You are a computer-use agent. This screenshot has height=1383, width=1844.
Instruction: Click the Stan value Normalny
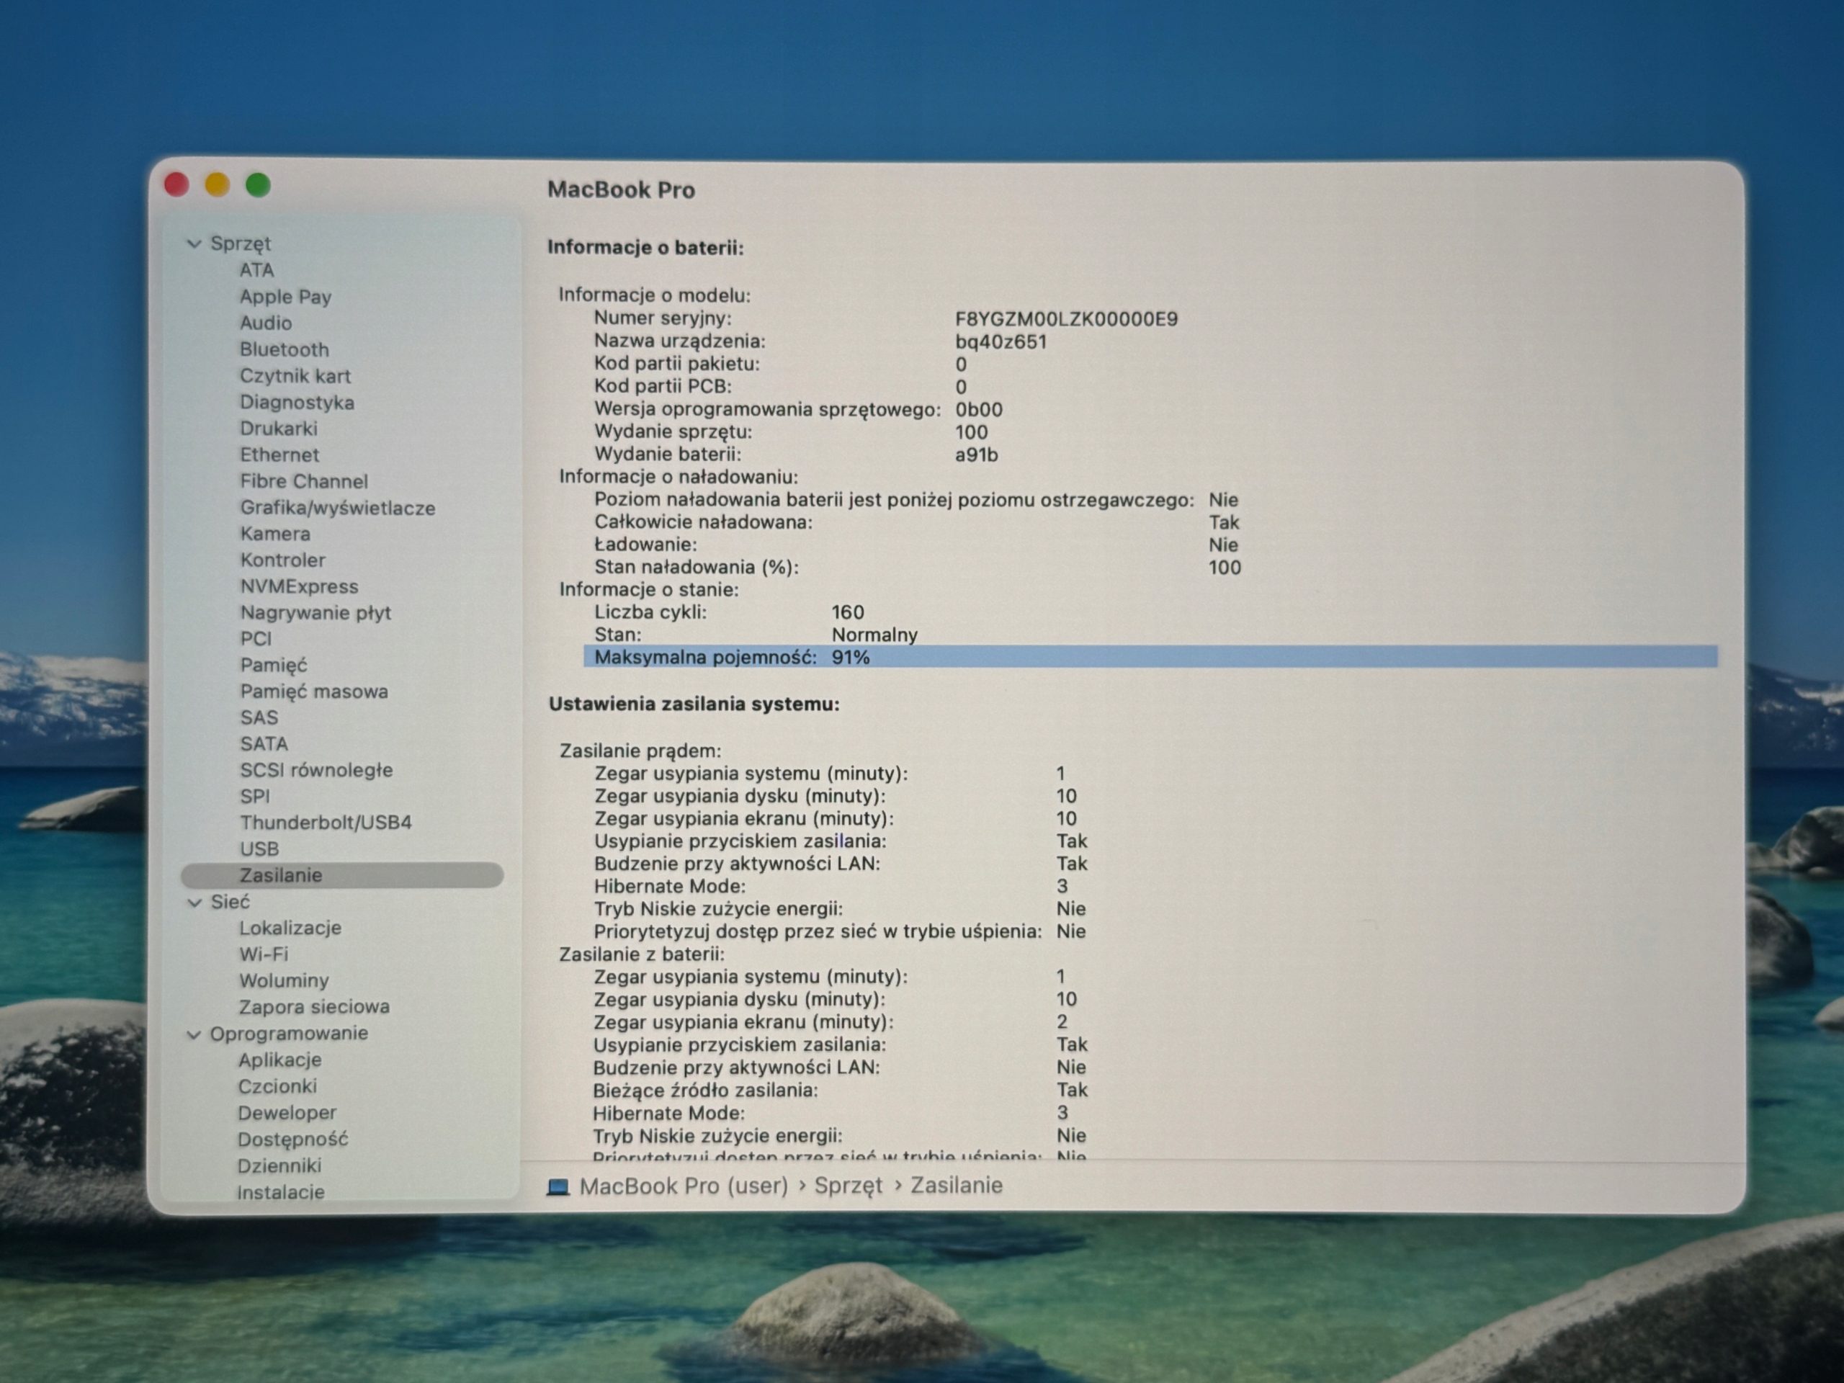874,635
